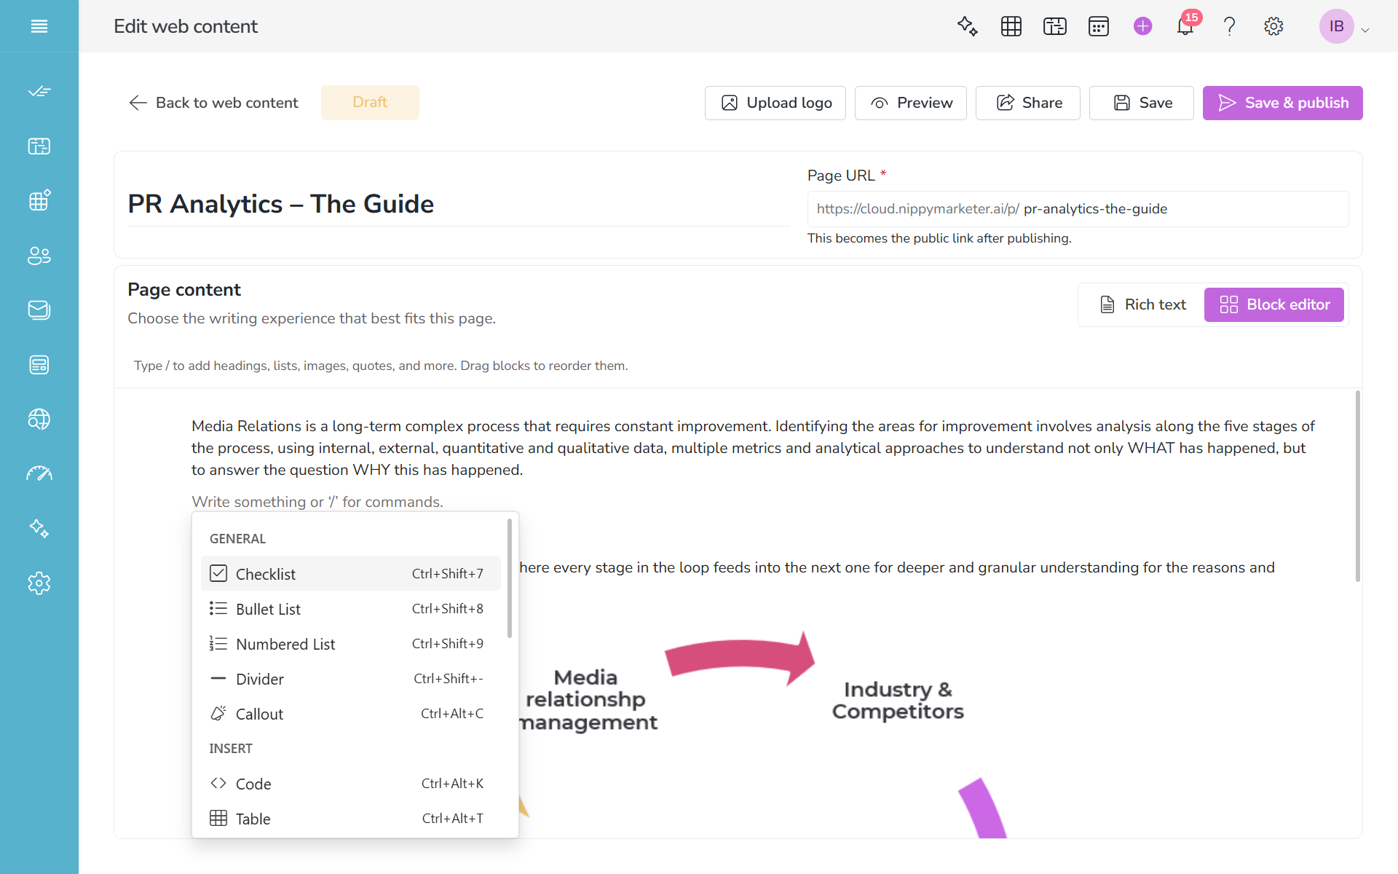This screenshot has height=874, width=1398.
Task: Insert a Divider from the command menu
Action: (x=351, y=679)
